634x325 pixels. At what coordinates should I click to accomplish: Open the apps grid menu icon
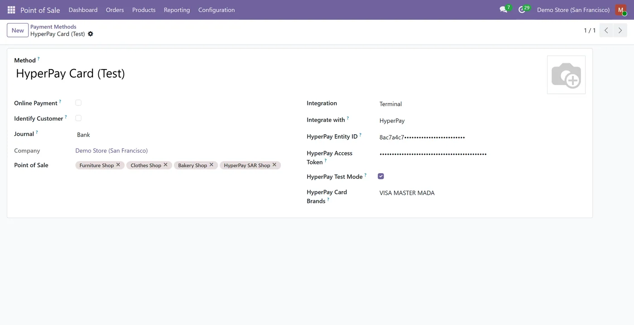(11, 9)
